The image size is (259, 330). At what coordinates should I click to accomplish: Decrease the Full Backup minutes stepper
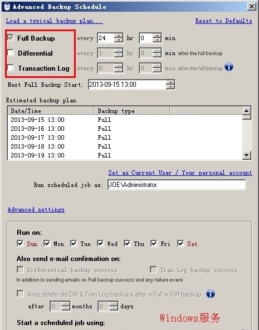pyautogui.click(x=157, y=41)
